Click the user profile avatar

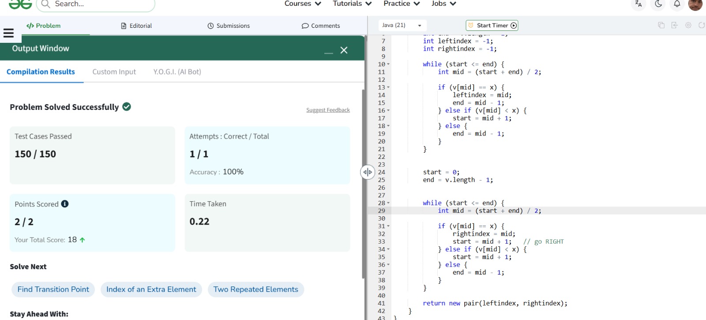tap(695, 4)
